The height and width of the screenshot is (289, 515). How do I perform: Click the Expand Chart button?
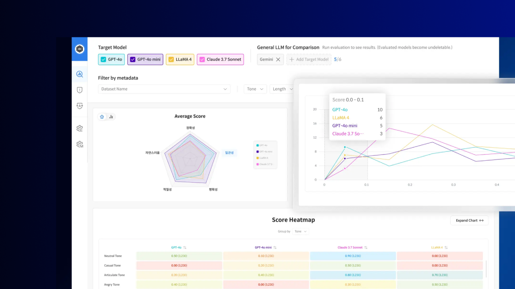469,220
